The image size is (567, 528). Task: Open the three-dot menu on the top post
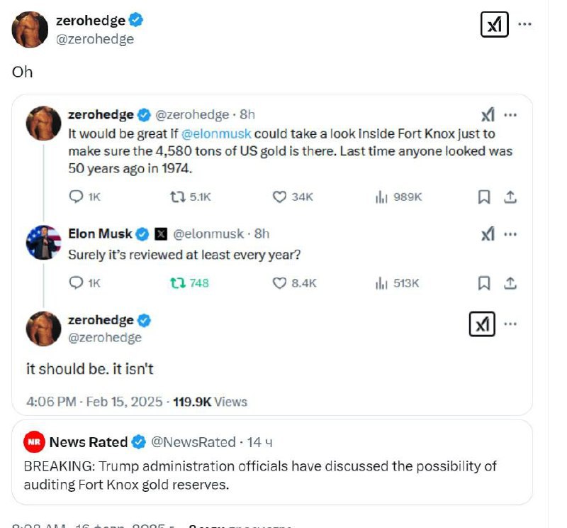(524, 24)
